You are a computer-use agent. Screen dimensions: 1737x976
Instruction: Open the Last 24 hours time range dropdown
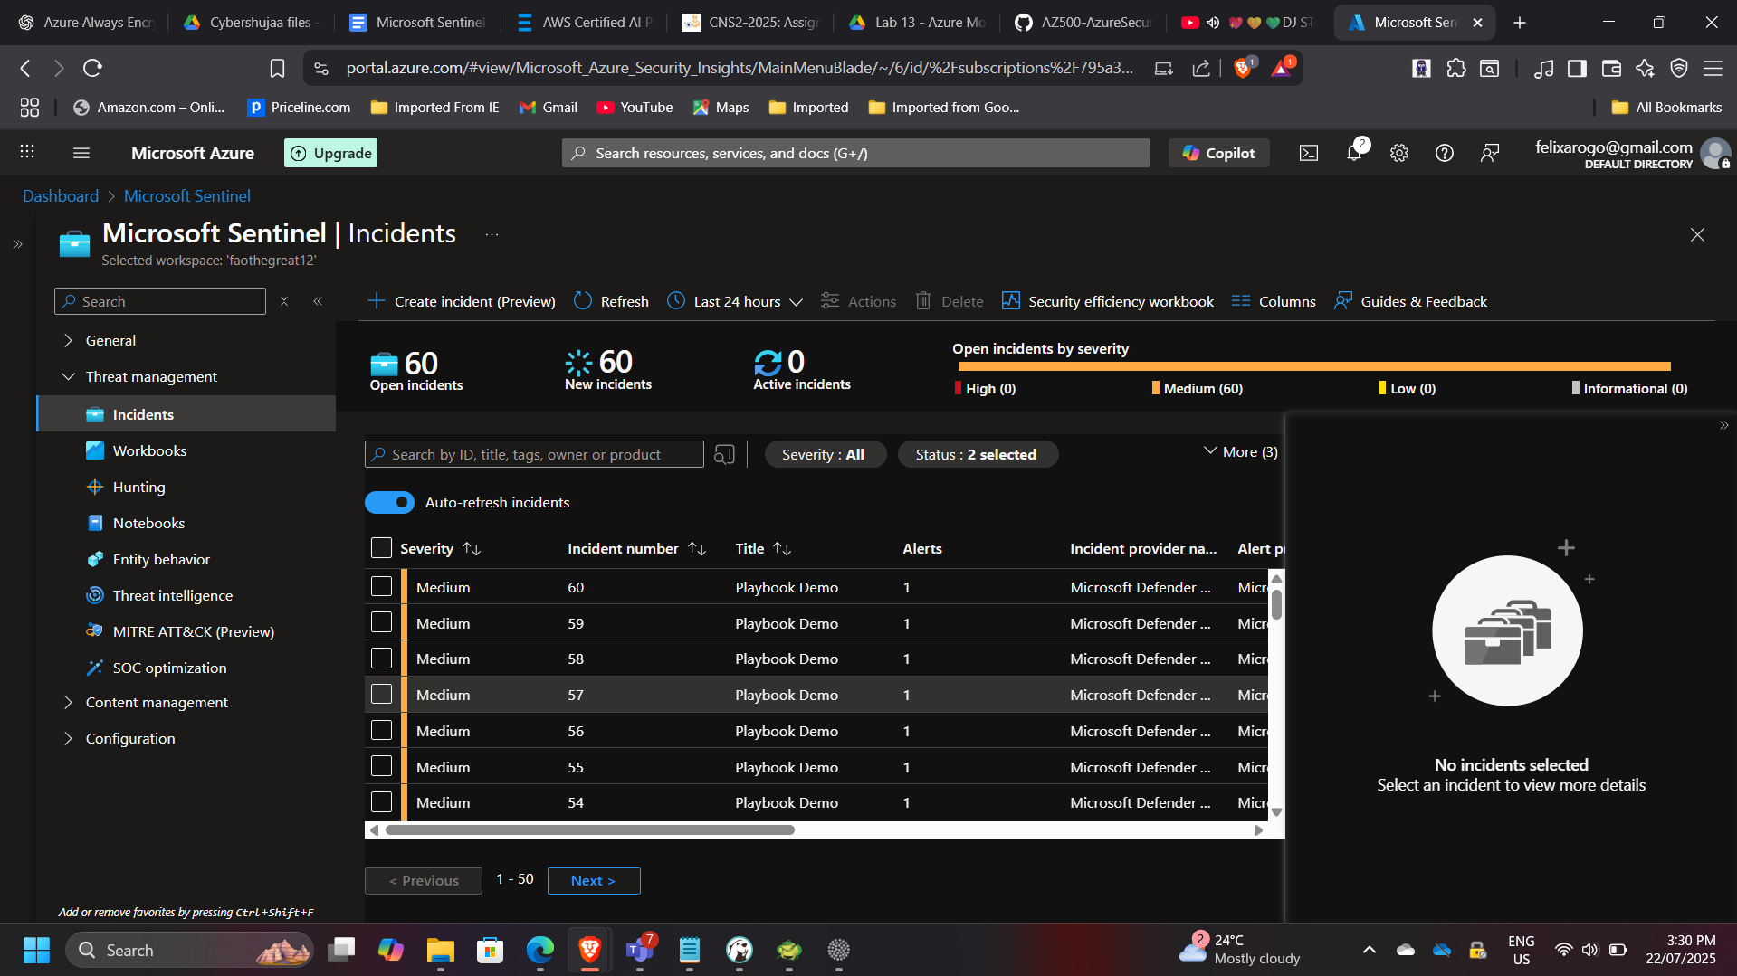pyautogui.click(x=735, y=301)
